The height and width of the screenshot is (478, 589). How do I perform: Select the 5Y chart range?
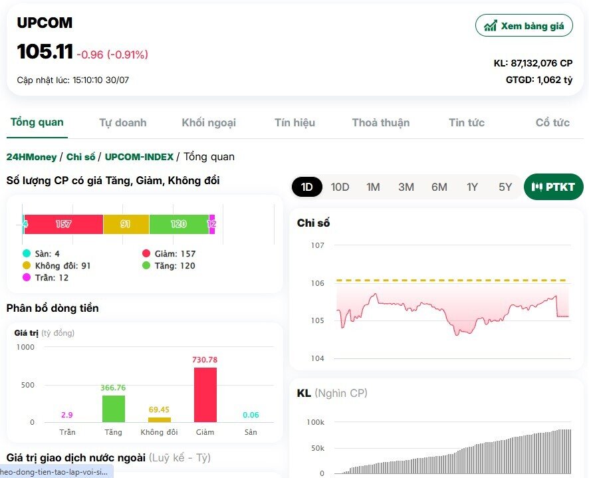pos(505,187)
